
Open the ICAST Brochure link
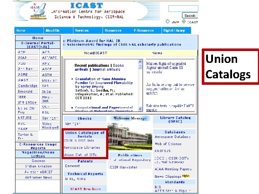(x=85, y=189)
